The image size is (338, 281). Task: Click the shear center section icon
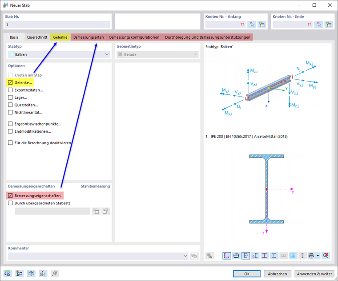point(255,256)
